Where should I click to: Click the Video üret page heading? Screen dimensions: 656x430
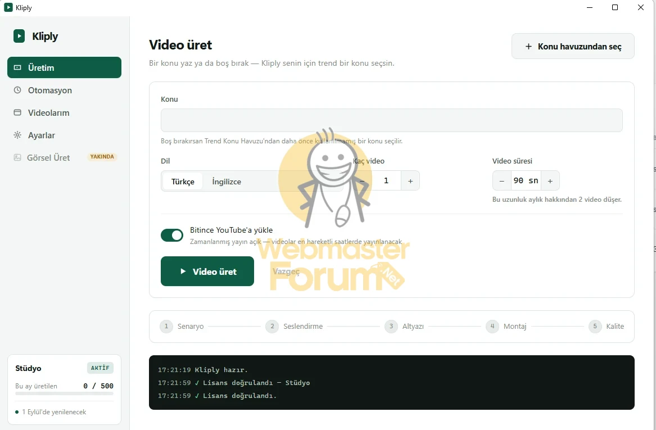tap(180, 45)
